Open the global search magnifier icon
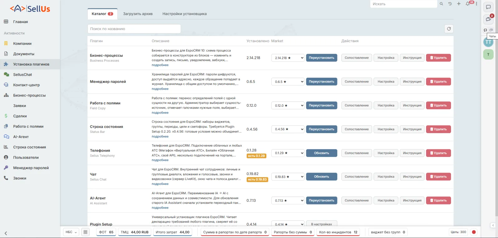Viewport: 498px width, 238px height. point(441,4)
